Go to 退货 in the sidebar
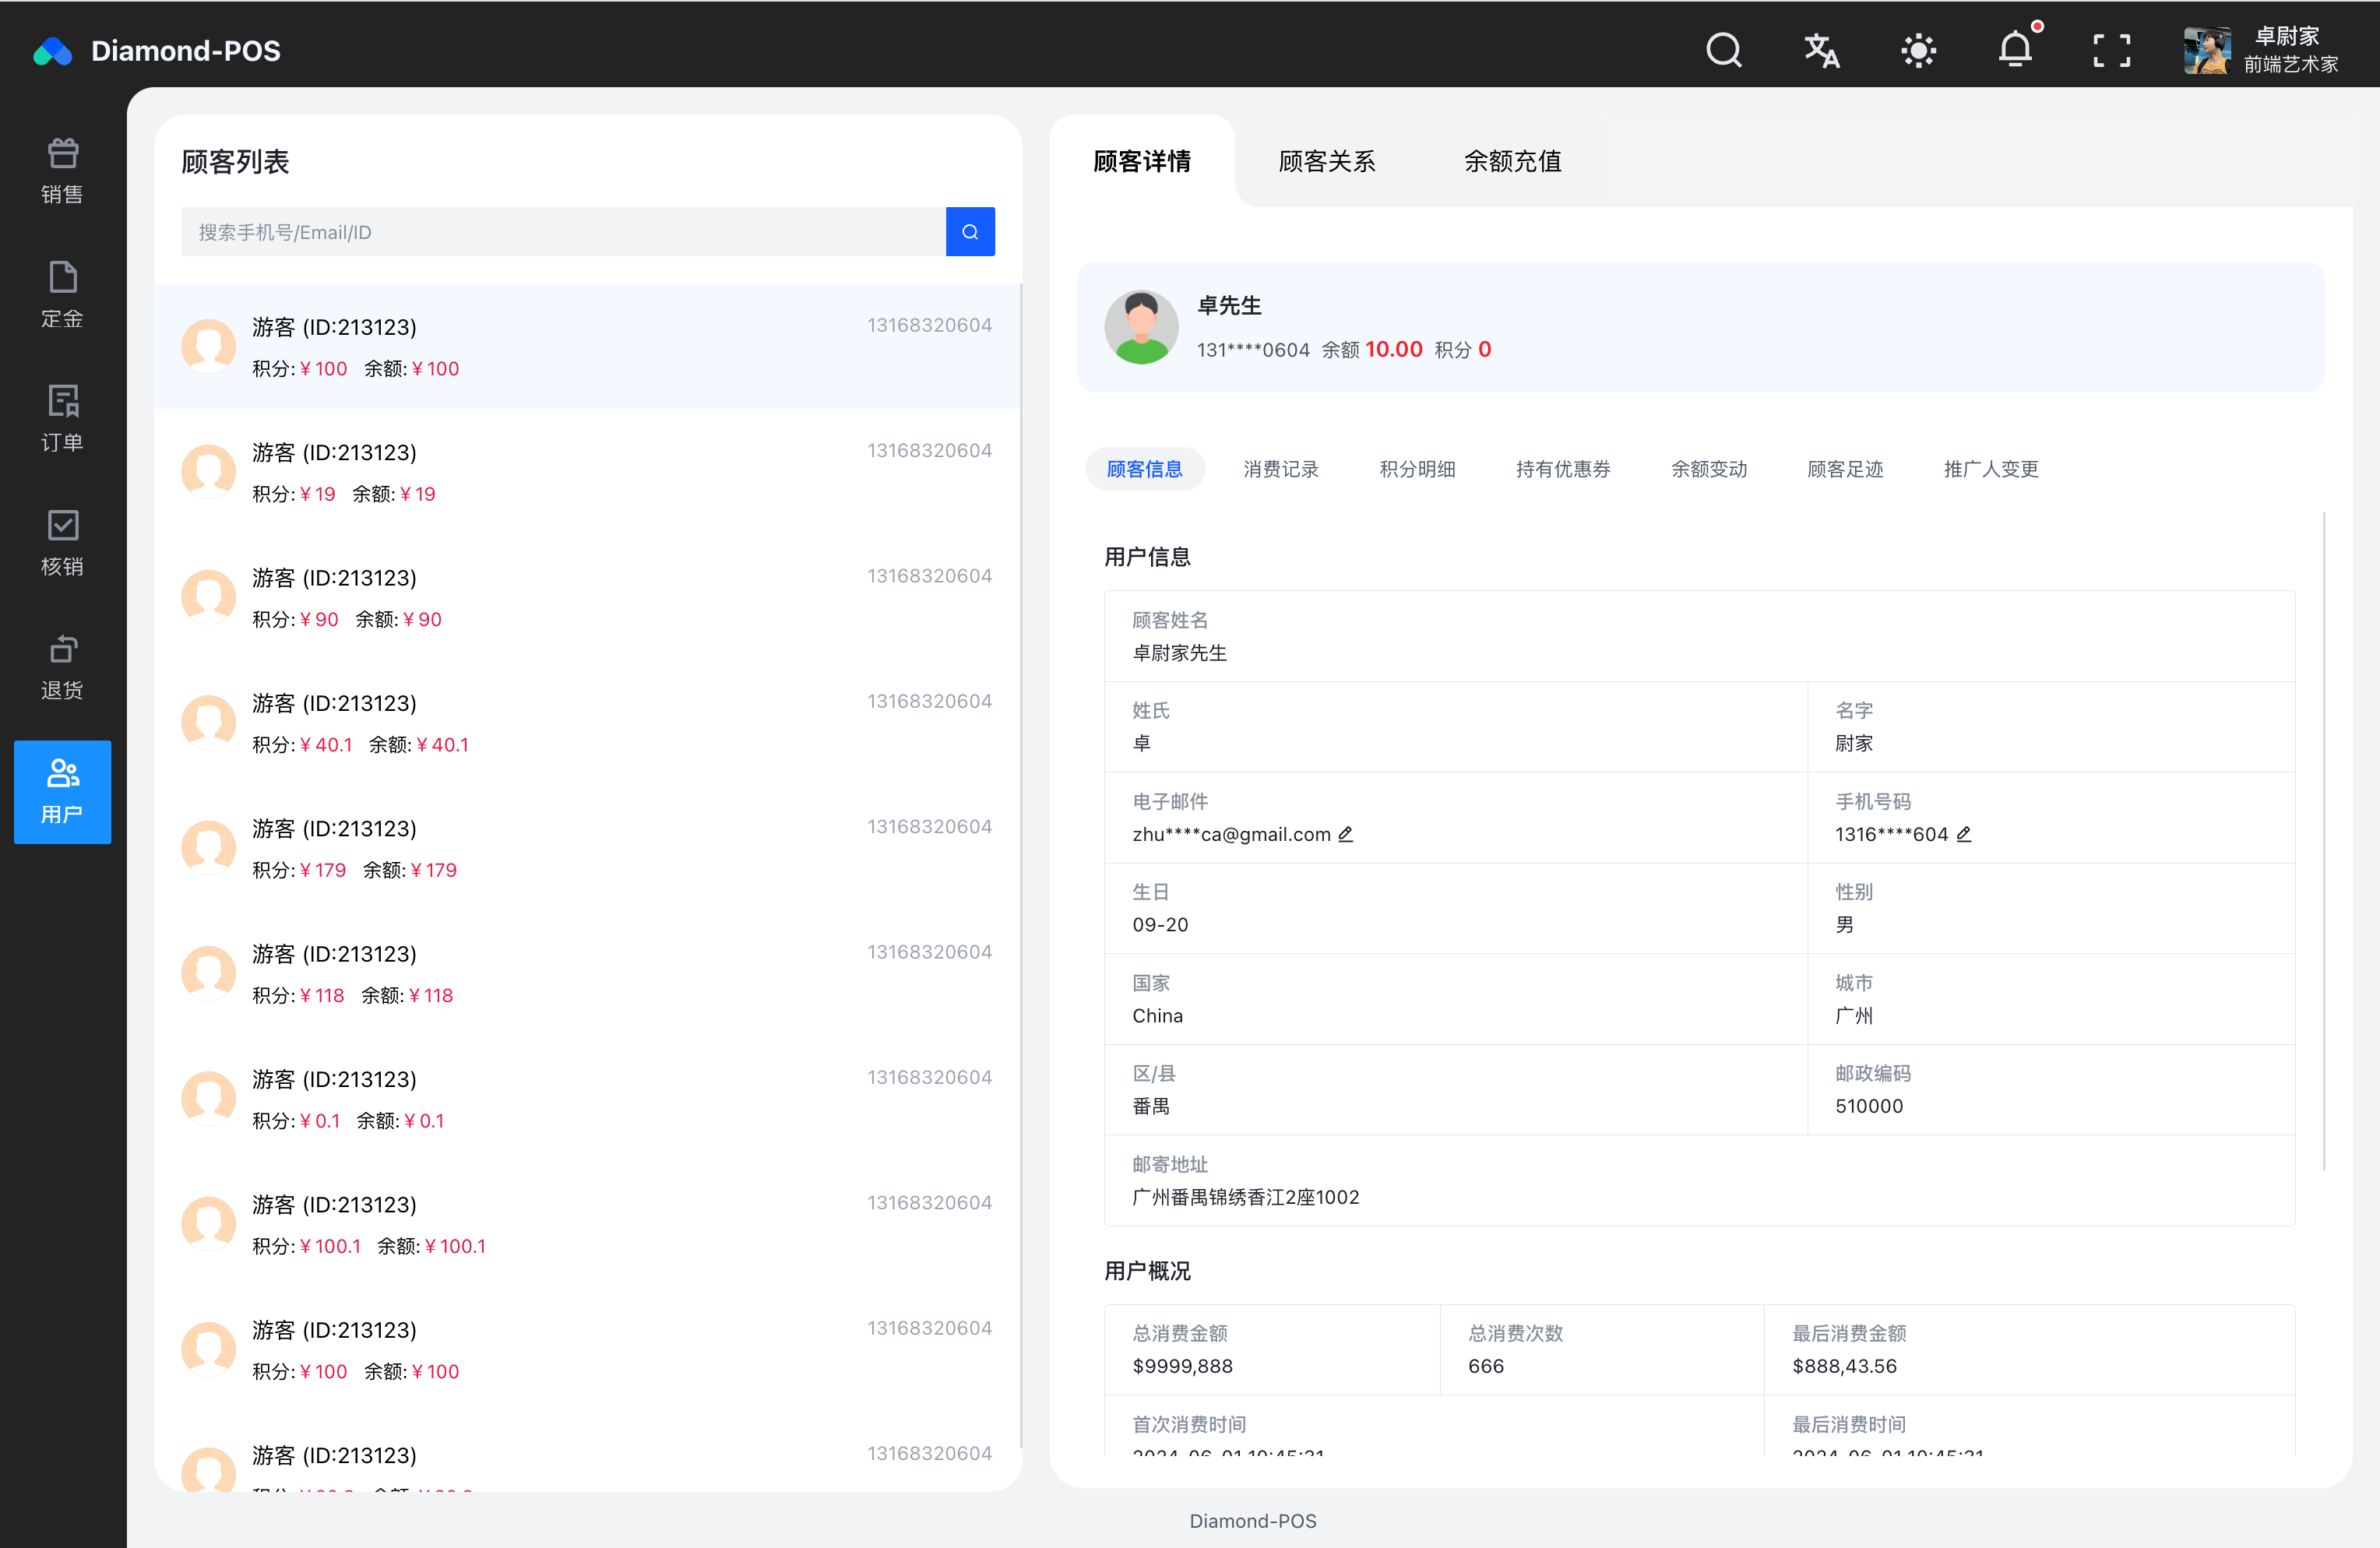The image size is (2380, 1548). coord(62,668)
